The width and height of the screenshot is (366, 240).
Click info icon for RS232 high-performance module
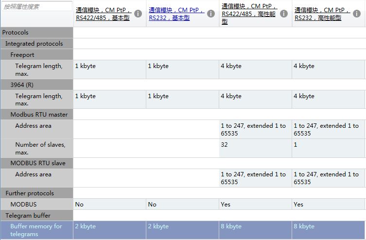click(x=357, y=14)
